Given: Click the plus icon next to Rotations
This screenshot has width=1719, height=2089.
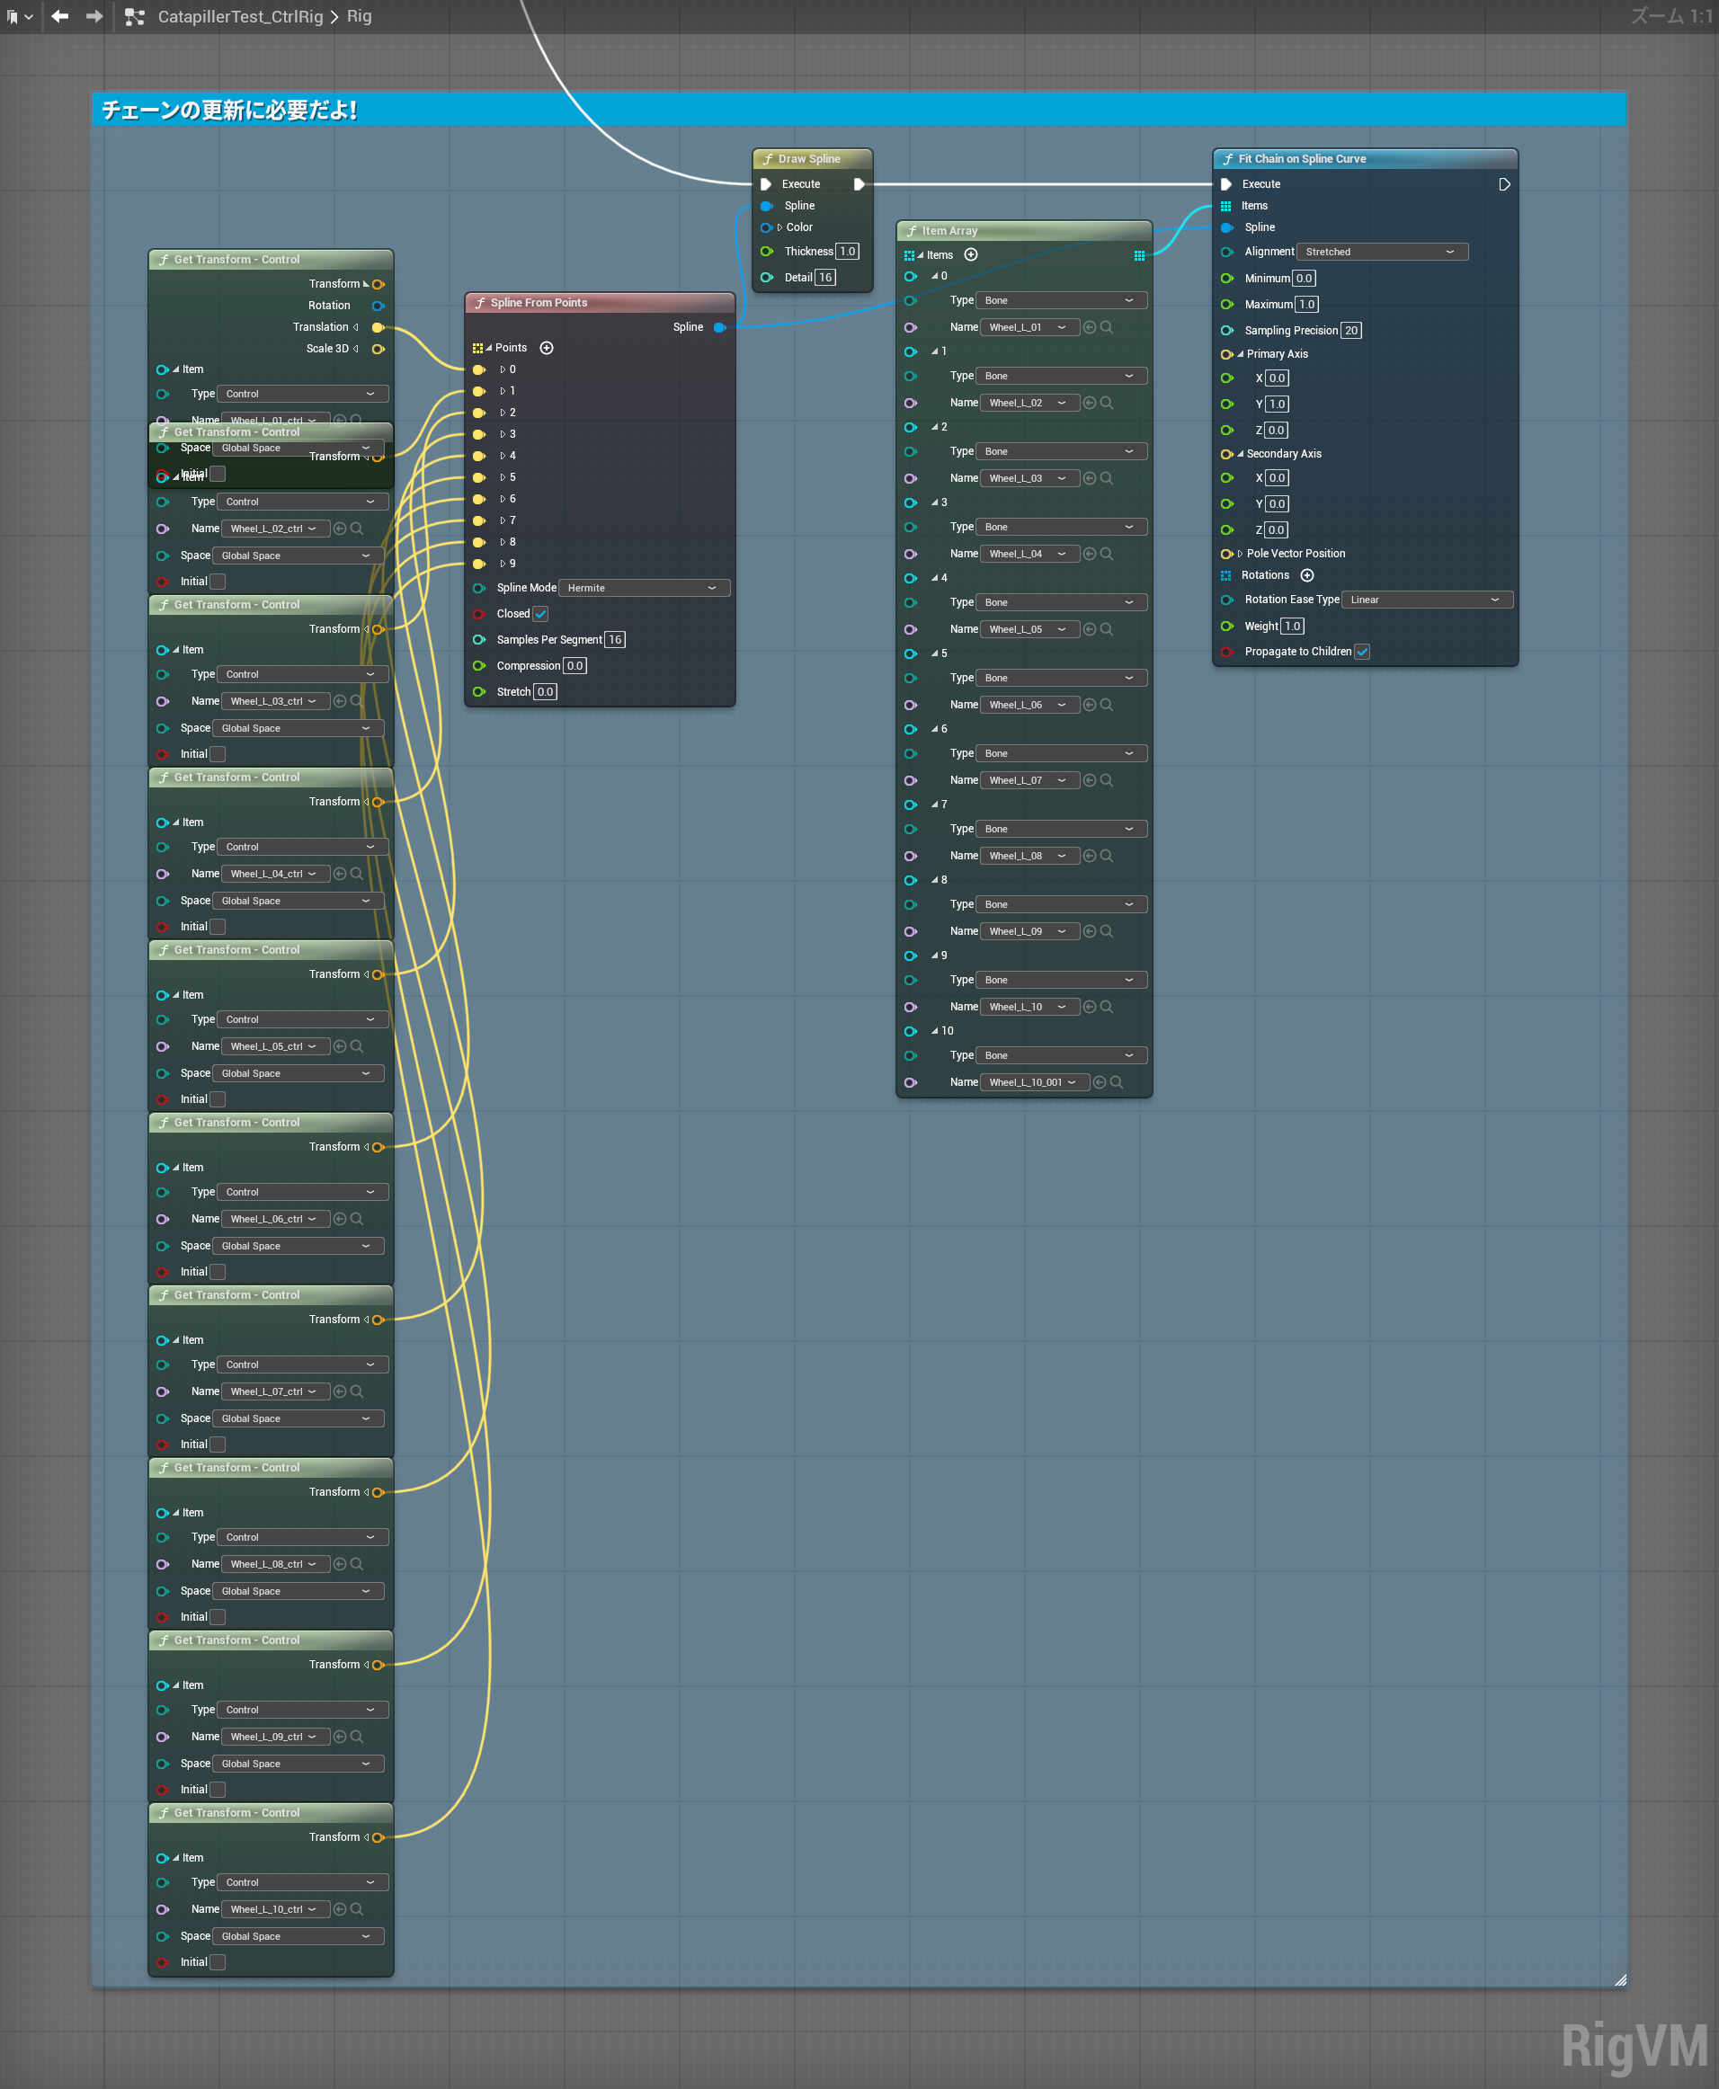Looking at the screenshot, I should tap(1307, 575).
